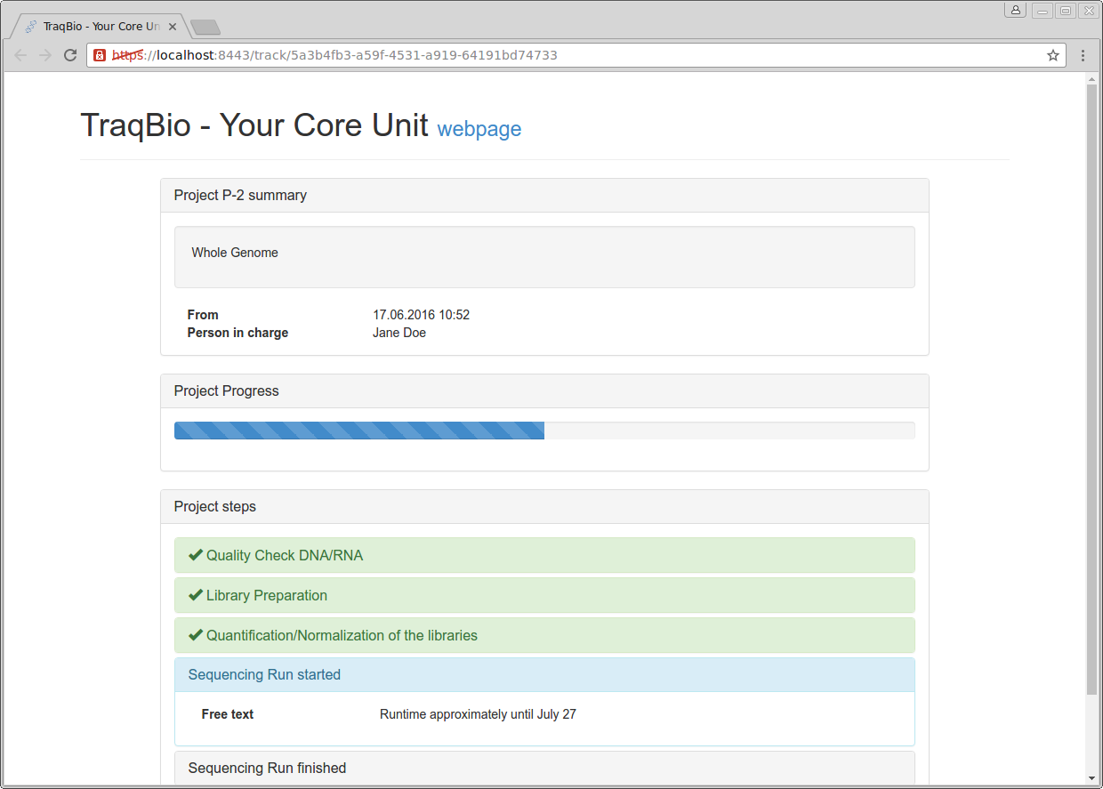The height and width of the screenshot is (789, 1103).
Task: Bookmark page with the star icon
Action: click(x=1053, y=55)
